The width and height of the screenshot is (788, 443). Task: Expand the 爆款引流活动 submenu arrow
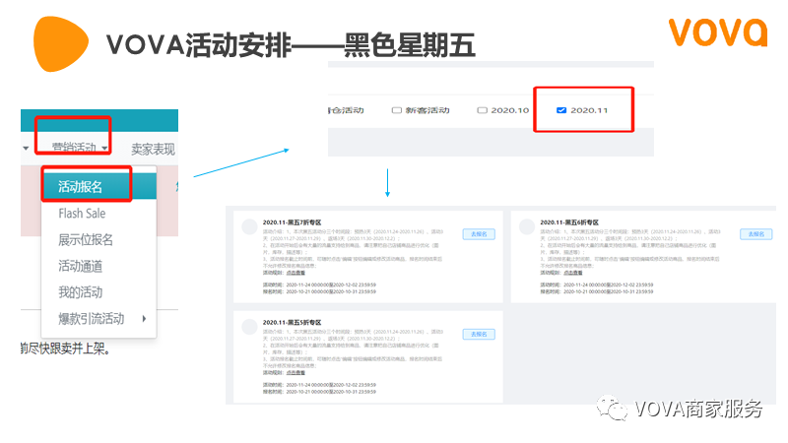point(144,318)
